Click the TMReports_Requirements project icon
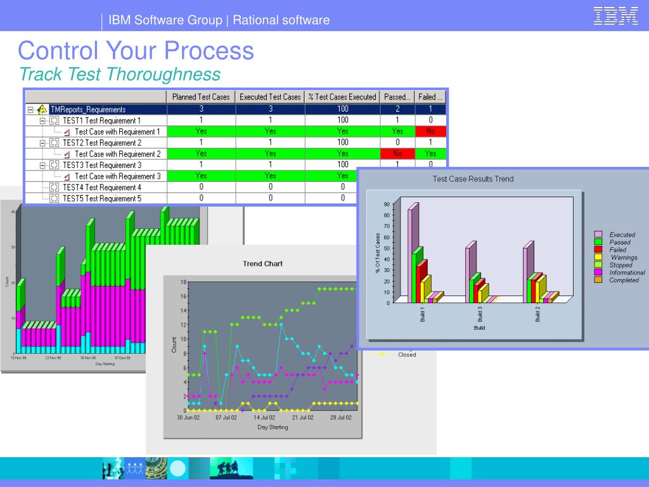The height and width of the screenshot is (487, 649). 42,110
